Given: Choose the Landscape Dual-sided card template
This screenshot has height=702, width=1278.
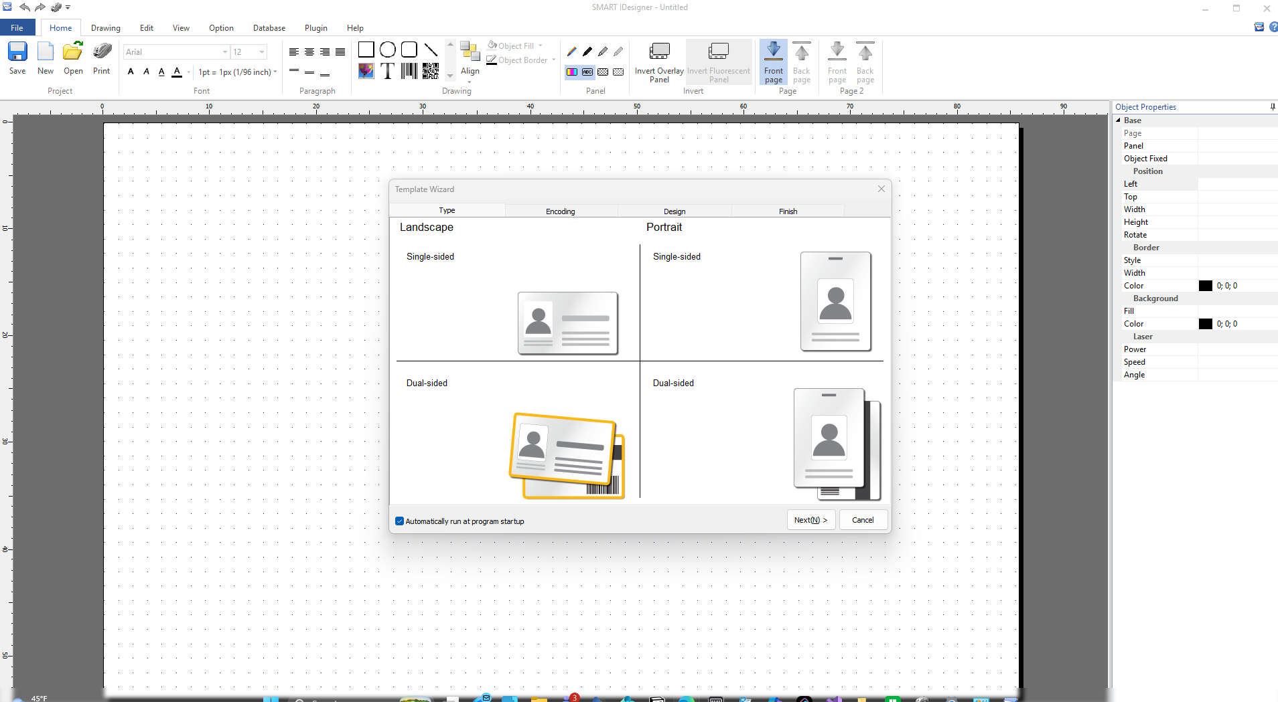Looking at the screenshot, I should 567,455.
